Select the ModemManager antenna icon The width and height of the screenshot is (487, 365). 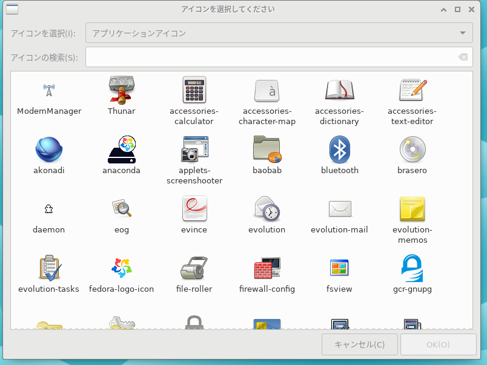tap(49, 90)
